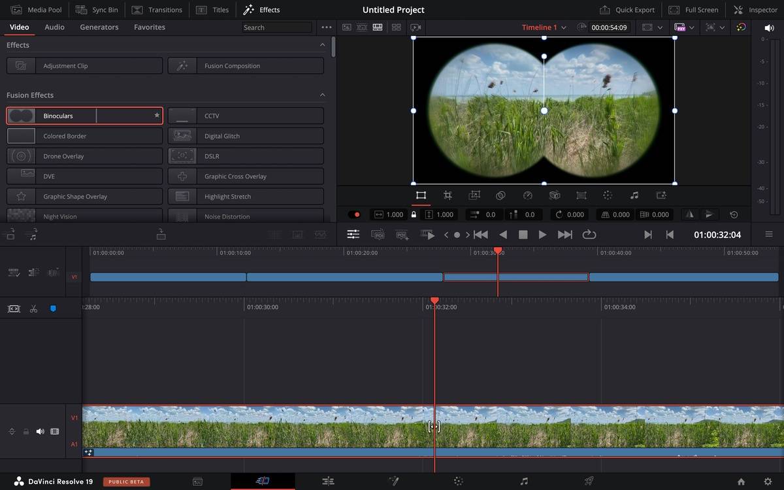Mute audio with the speaker icon

[x=769, y=27]
